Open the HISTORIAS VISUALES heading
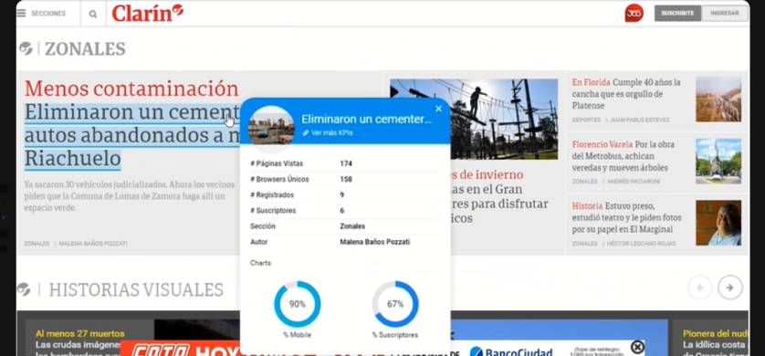This screenshot has height=356, width=765. (136, 289)
